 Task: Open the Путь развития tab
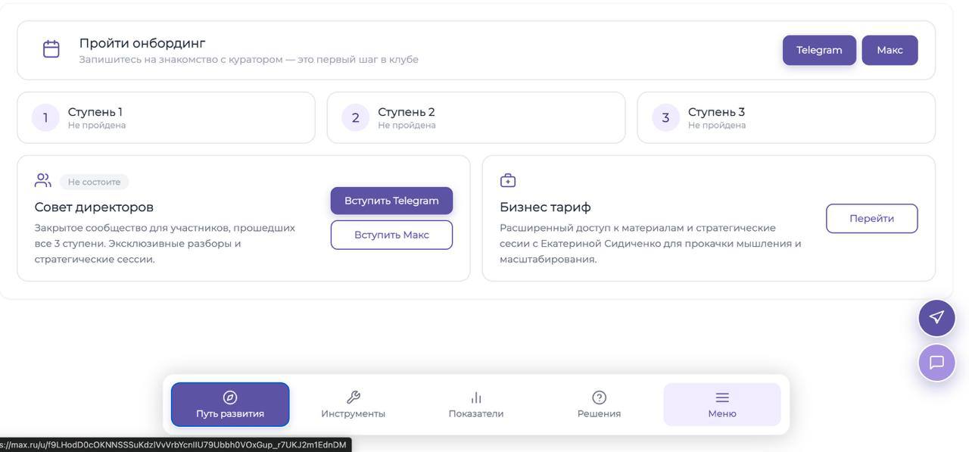point(230,404)
